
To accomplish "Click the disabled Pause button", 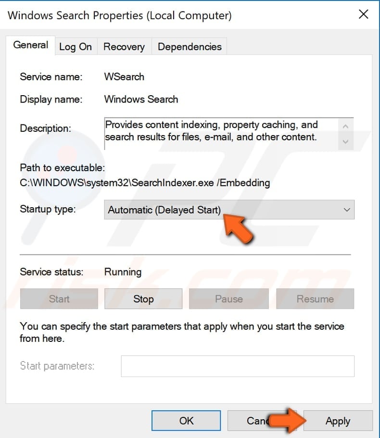I will click(229, 299).
